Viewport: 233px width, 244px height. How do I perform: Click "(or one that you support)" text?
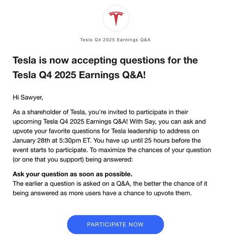pyautogui.click(x=48, y=160)
